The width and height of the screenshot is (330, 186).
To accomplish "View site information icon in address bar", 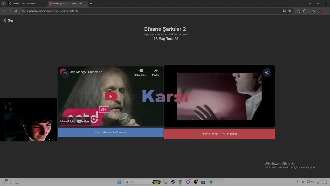I will [x=23, y=11].
